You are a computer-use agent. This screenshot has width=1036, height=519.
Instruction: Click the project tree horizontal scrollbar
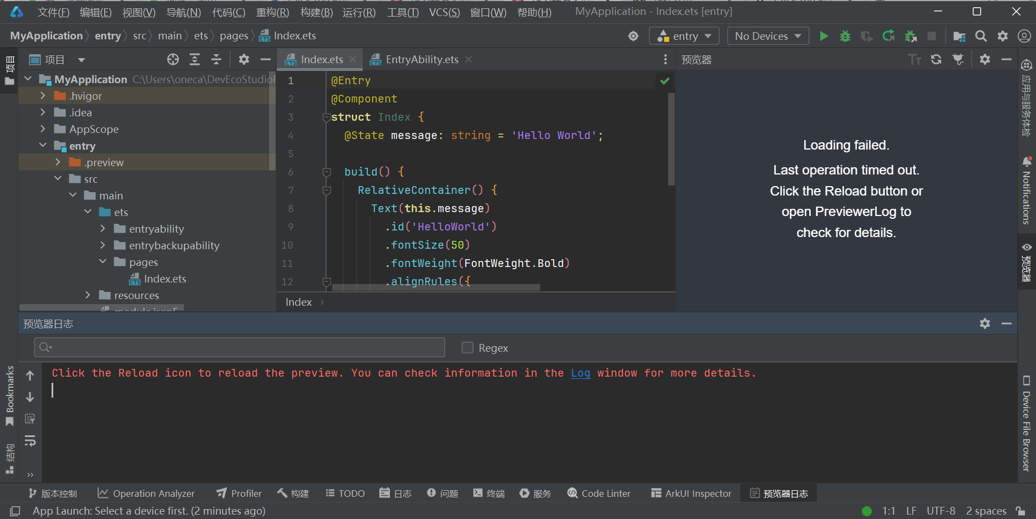101,307
